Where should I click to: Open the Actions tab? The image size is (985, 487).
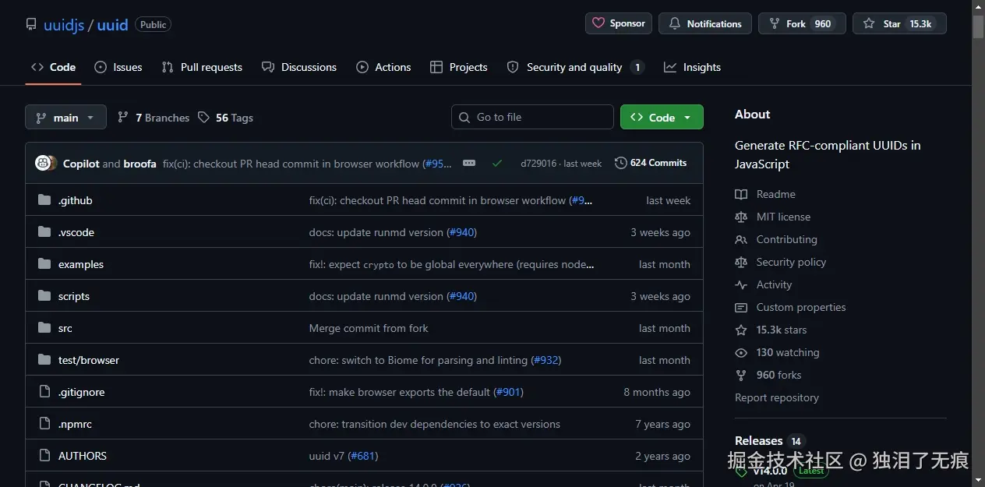click(383, 67)
